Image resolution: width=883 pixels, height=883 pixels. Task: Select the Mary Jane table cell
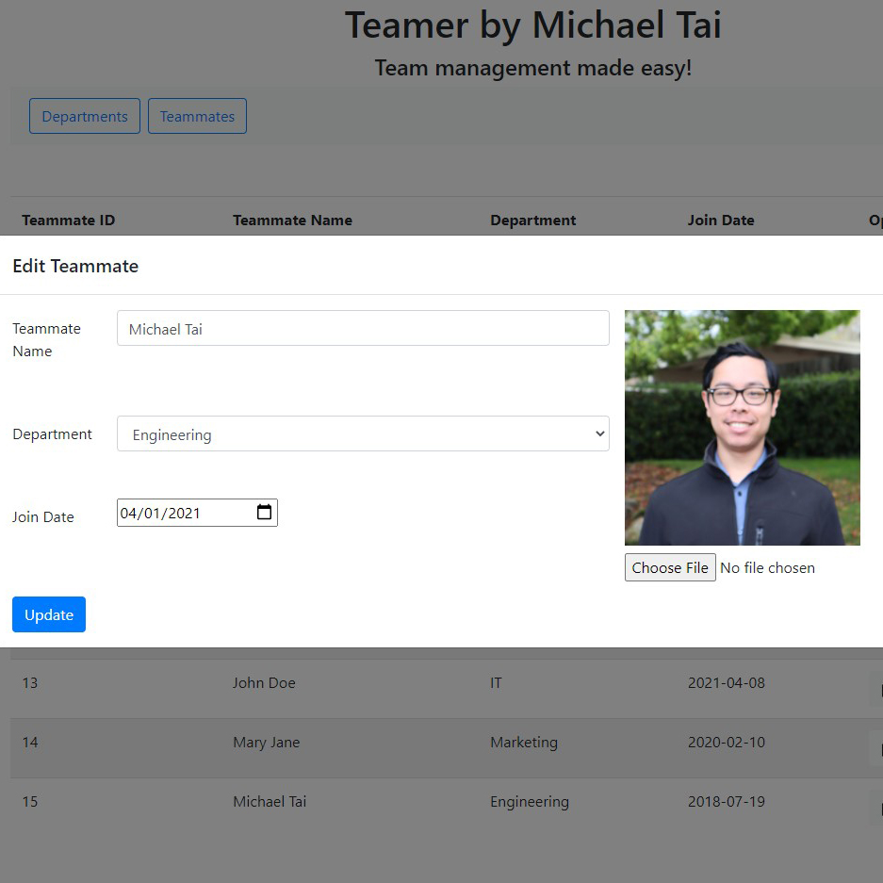coord(267,743)
